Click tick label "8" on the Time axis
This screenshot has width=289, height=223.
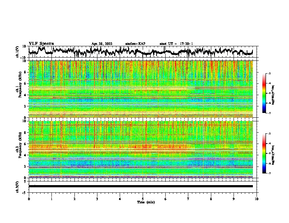point(211,199)
